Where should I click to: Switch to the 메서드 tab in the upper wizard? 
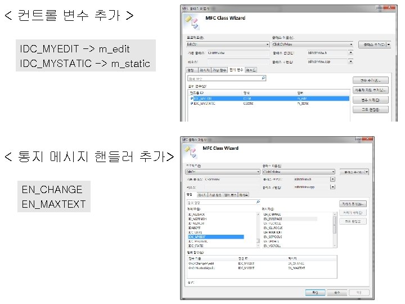coord(250,70)
